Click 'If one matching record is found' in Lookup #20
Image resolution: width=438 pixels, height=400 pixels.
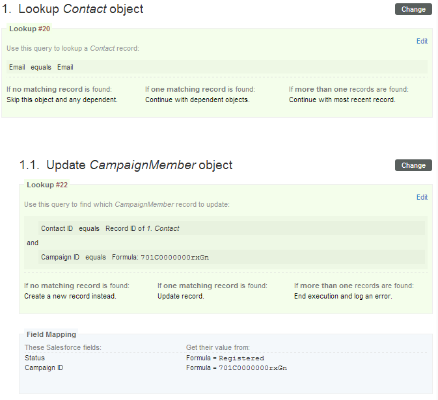pyautogui.click(x=200, y=89)
